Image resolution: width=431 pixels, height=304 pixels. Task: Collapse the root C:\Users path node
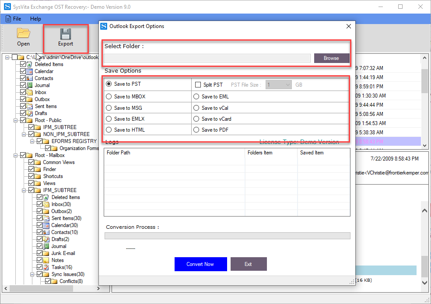point(7,57)
